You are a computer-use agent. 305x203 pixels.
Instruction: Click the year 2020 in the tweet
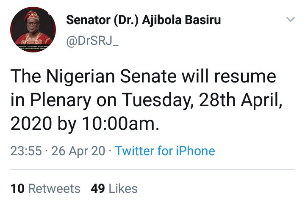pyautogui.click(x=31, y=124)
